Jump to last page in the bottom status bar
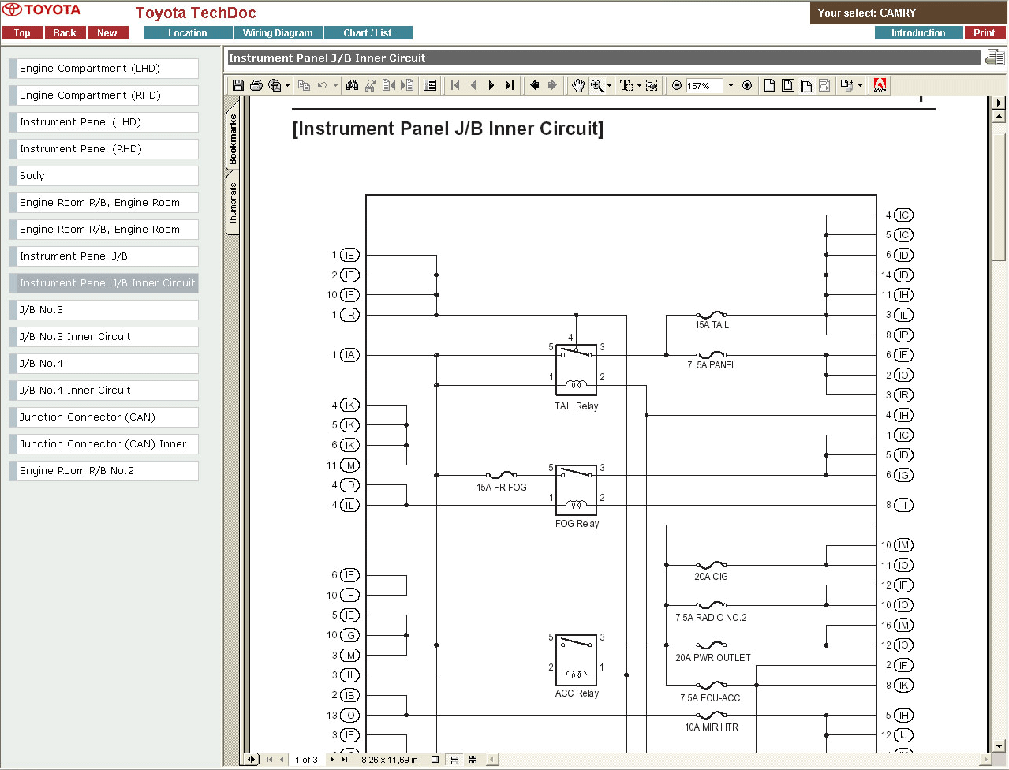 tap(344, 760)
